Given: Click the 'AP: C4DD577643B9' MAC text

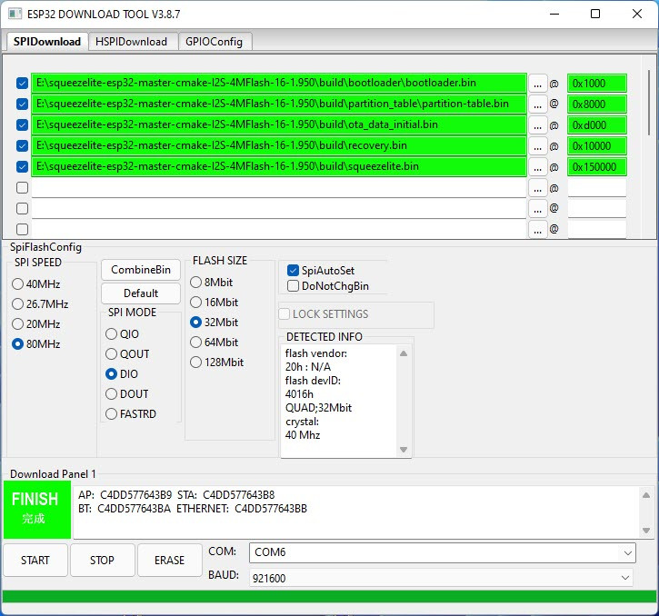Looking at the screenshot, I should point(125,495).
